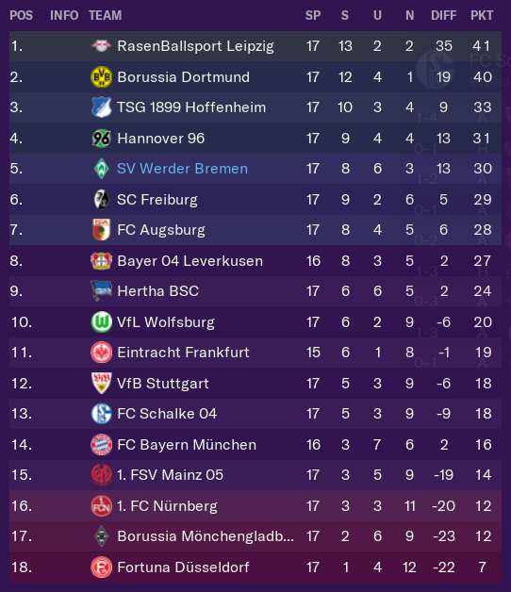Click the RasenBallsport Leipzig club crest
Viewport: 511px width, 592px height.
101,46
